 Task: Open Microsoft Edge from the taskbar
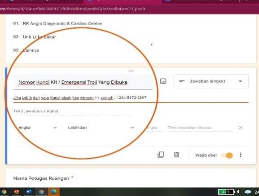(x=53, y=192)
